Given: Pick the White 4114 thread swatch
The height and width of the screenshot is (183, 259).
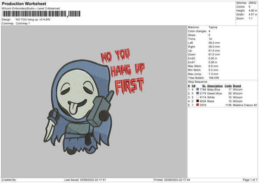Looking at the screenshot, I should click(x=198, y=97).
